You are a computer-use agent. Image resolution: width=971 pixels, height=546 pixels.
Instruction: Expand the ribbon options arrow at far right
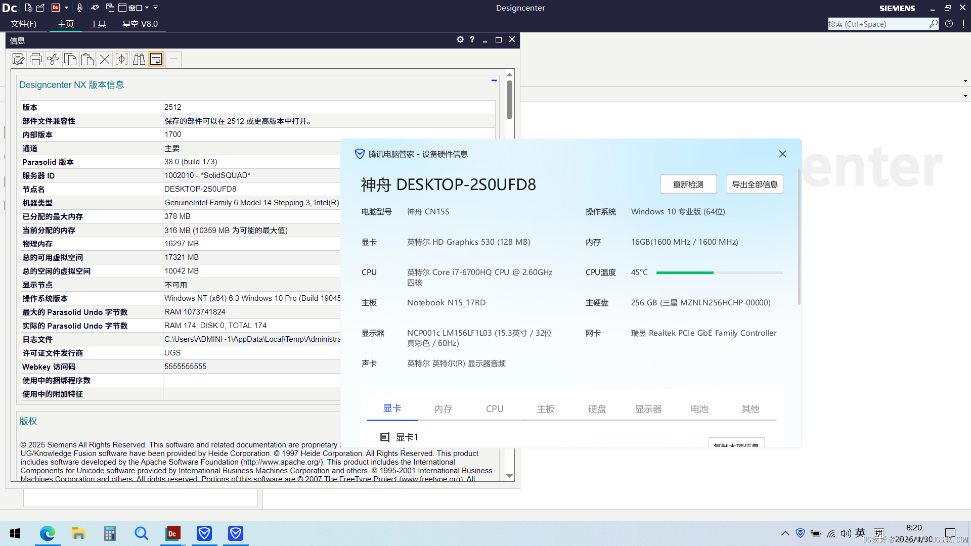pos(965,81)
